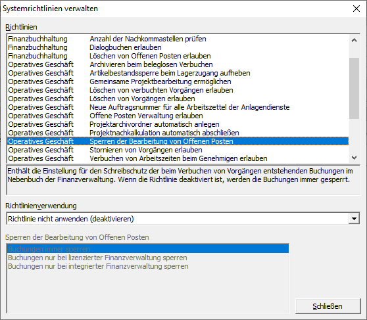Select 'Archivieren beim beleglosen Verbuchen' policy

(x=178, y=64)
